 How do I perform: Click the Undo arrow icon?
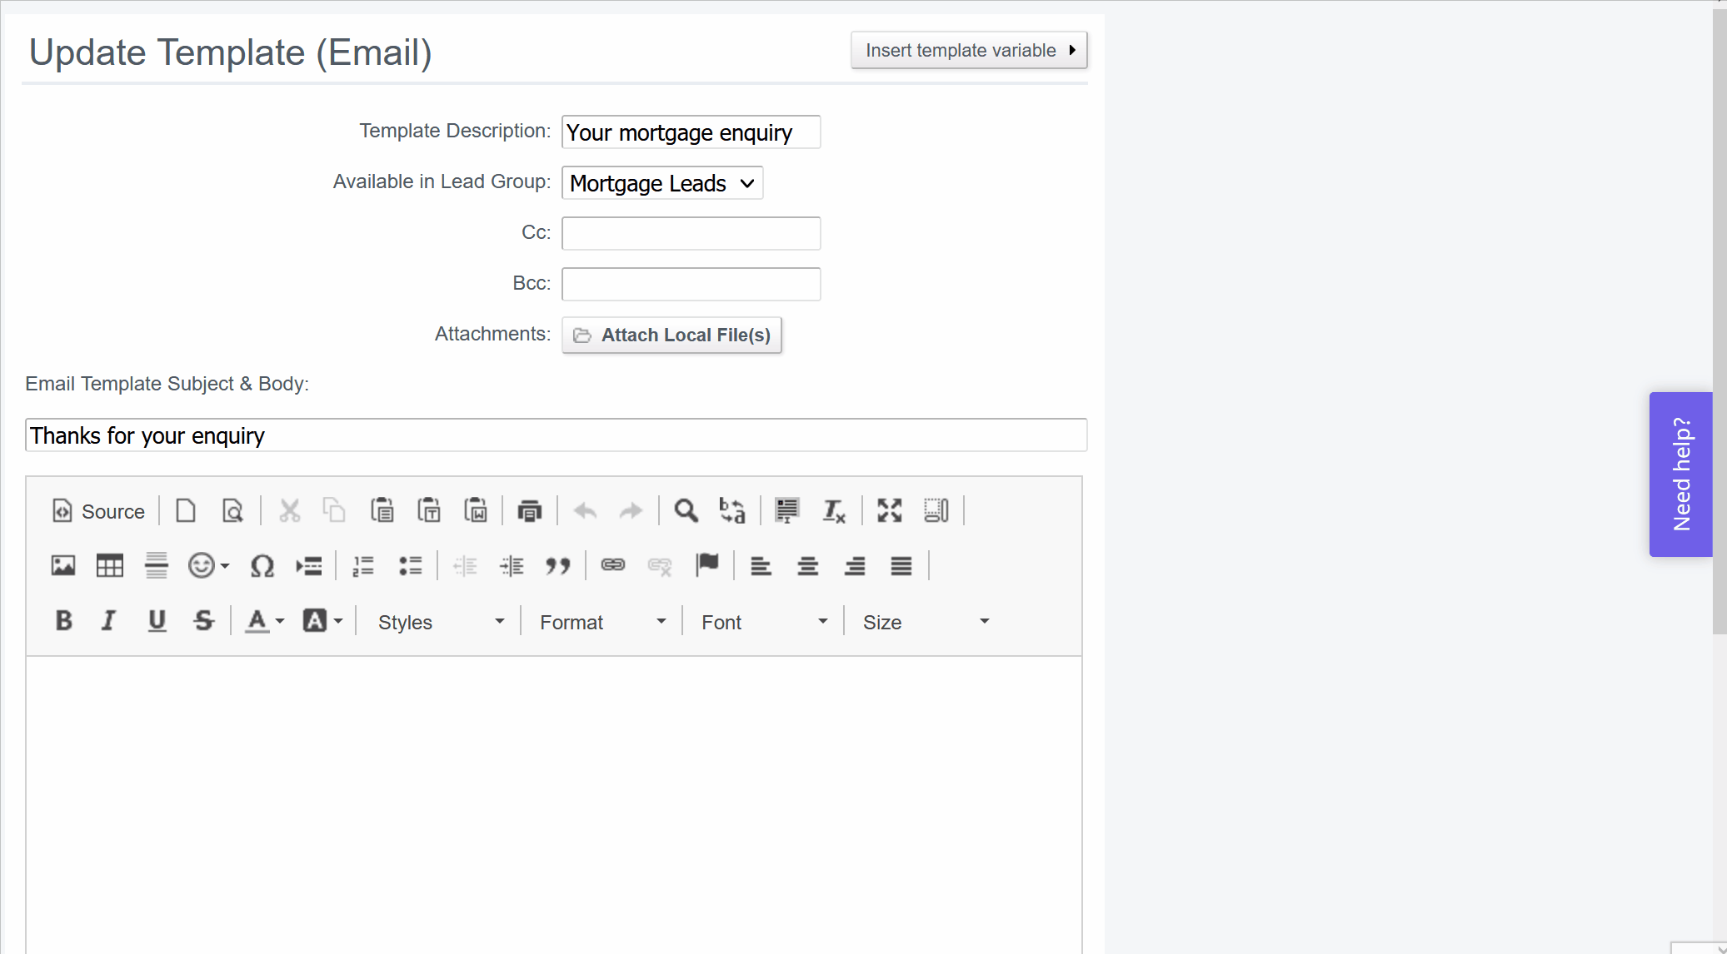[x=586, y=510]
